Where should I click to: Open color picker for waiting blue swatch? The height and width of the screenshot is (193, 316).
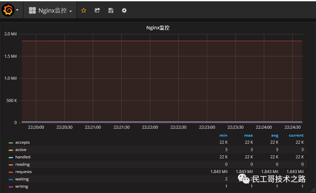click(11, 180)
